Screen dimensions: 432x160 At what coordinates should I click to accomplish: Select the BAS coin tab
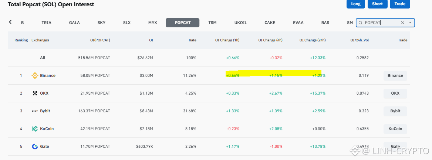325,23
